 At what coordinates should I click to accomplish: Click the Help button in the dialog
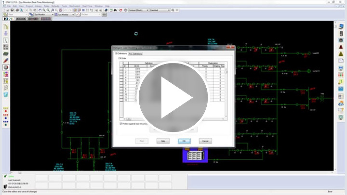coord(163,141)
